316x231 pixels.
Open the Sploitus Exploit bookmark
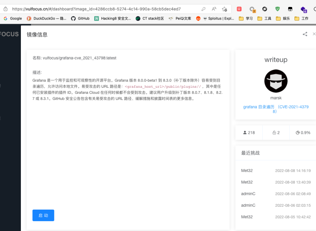click(219, 19)
